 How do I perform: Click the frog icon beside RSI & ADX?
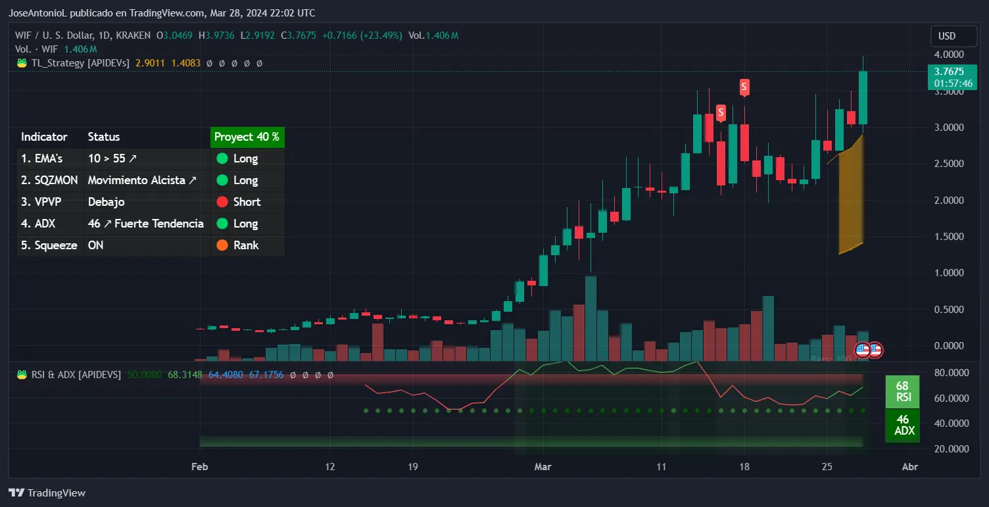coord(21,374)
